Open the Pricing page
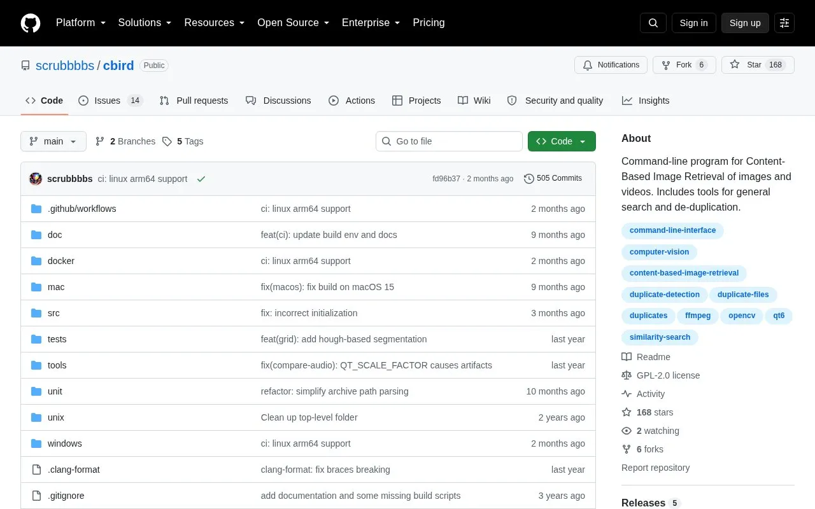Screen dimensions: 815x509 tap(429, 23)
